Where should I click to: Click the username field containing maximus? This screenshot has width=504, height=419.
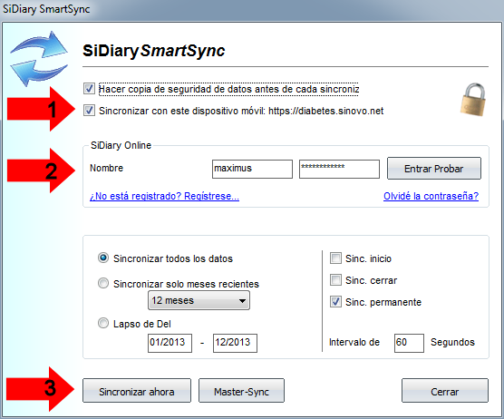click(x=252, y=169)
